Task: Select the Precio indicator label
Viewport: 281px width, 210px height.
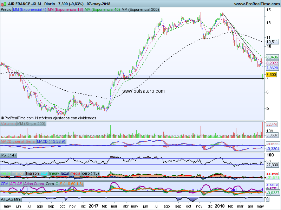Action: [6, 10]
